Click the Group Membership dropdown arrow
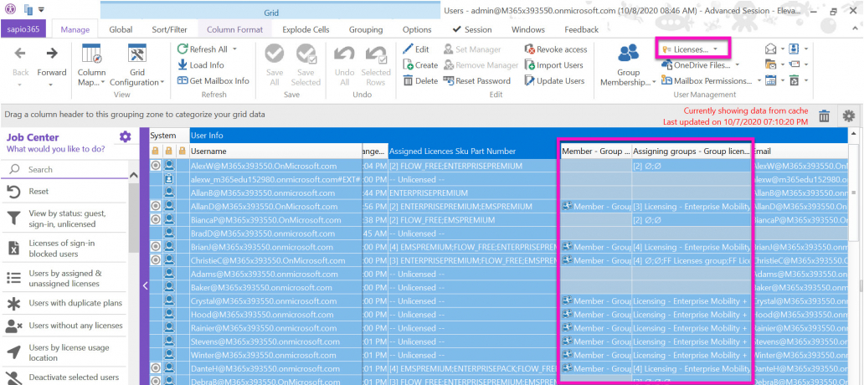 pos(654,83)
